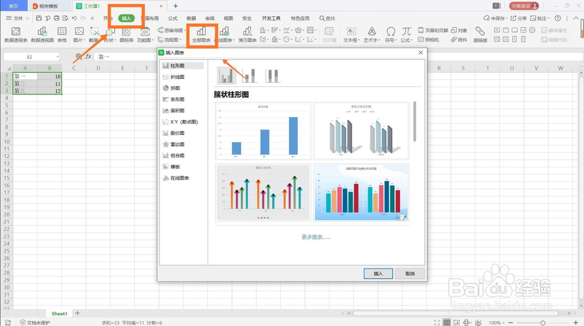The image size is (584, 326).
Task: Click the 文档未保护 status bar icon
Action: tap(34, 323)
